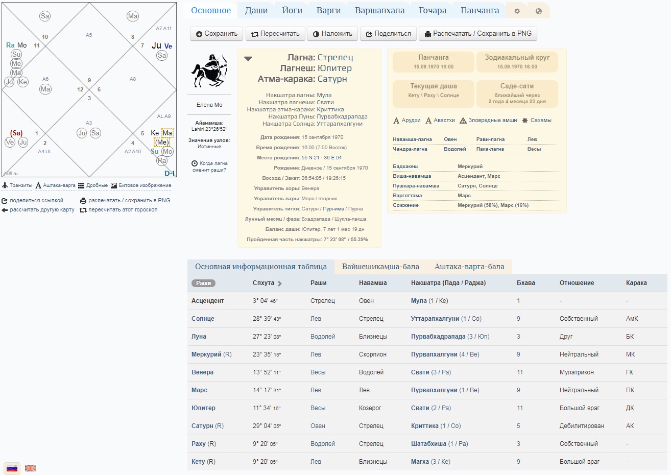This screenshot has width=671, height=475.
Task: Click Когда лагна сменит раши link
Action: coord(209,167)
